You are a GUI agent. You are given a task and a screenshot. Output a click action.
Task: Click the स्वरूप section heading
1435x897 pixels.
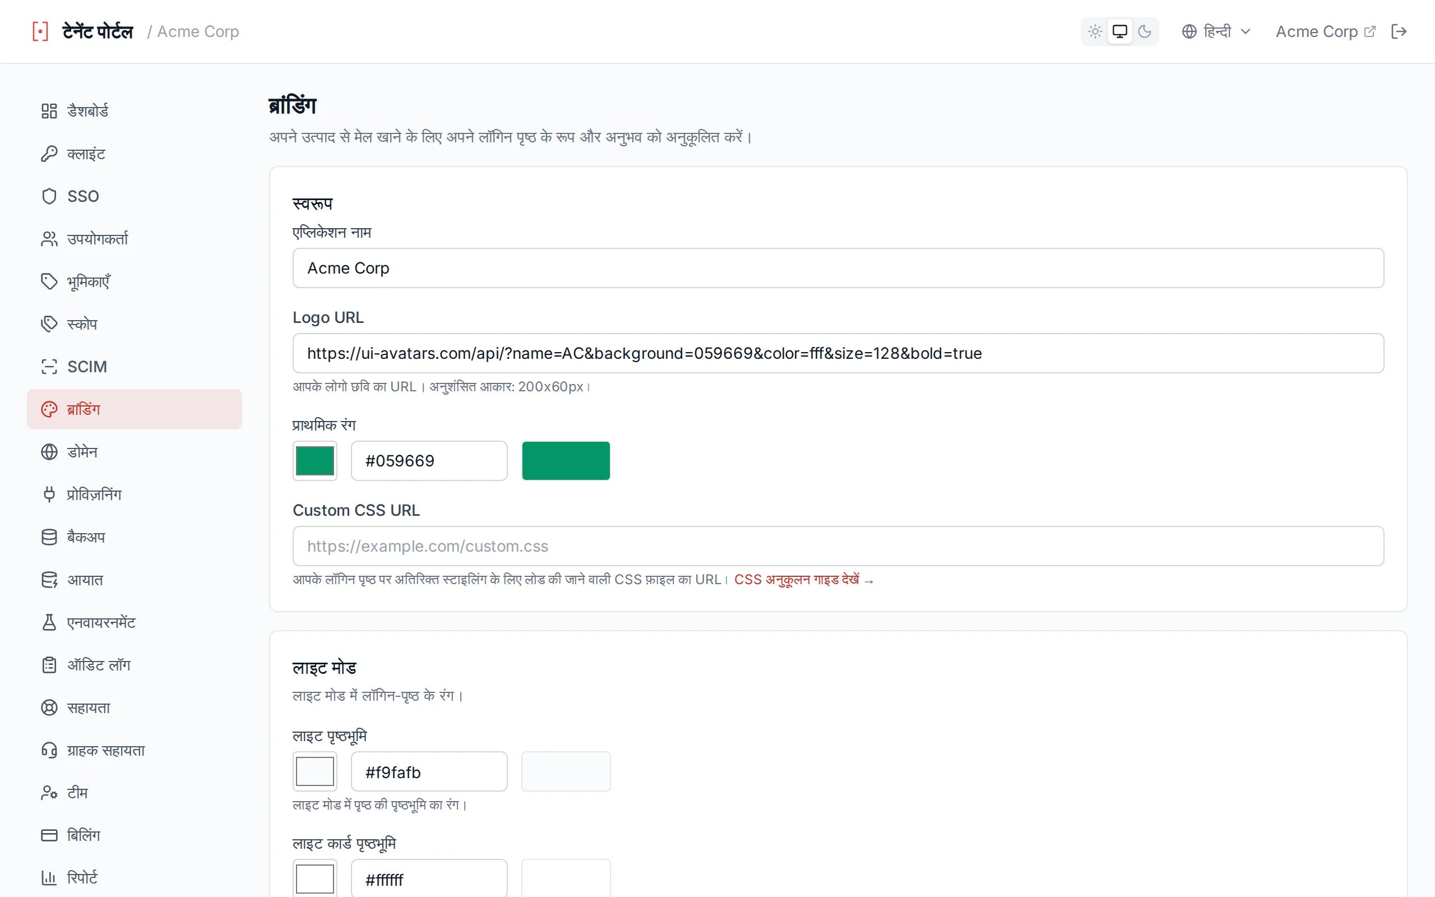point(312,204)
